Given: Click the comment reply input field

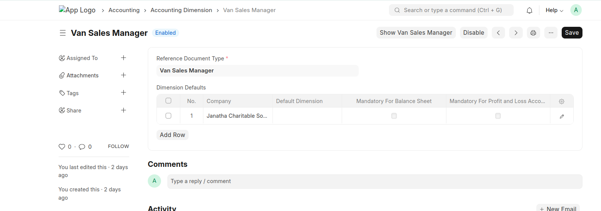Looking at the screenshot, I should pos(374,181).
